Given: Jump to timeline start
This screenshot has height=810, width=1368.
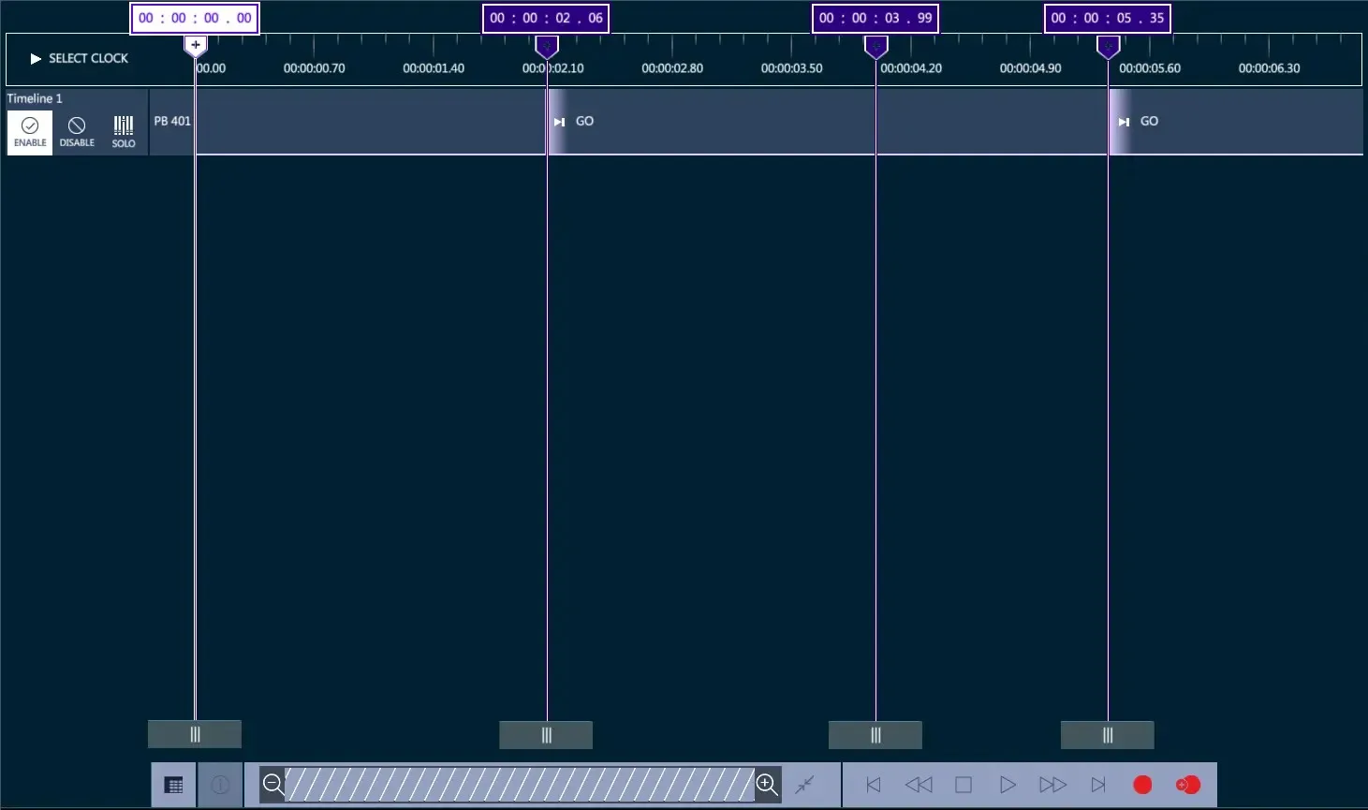Looking at the screenshot, I should tap(873, 785).
